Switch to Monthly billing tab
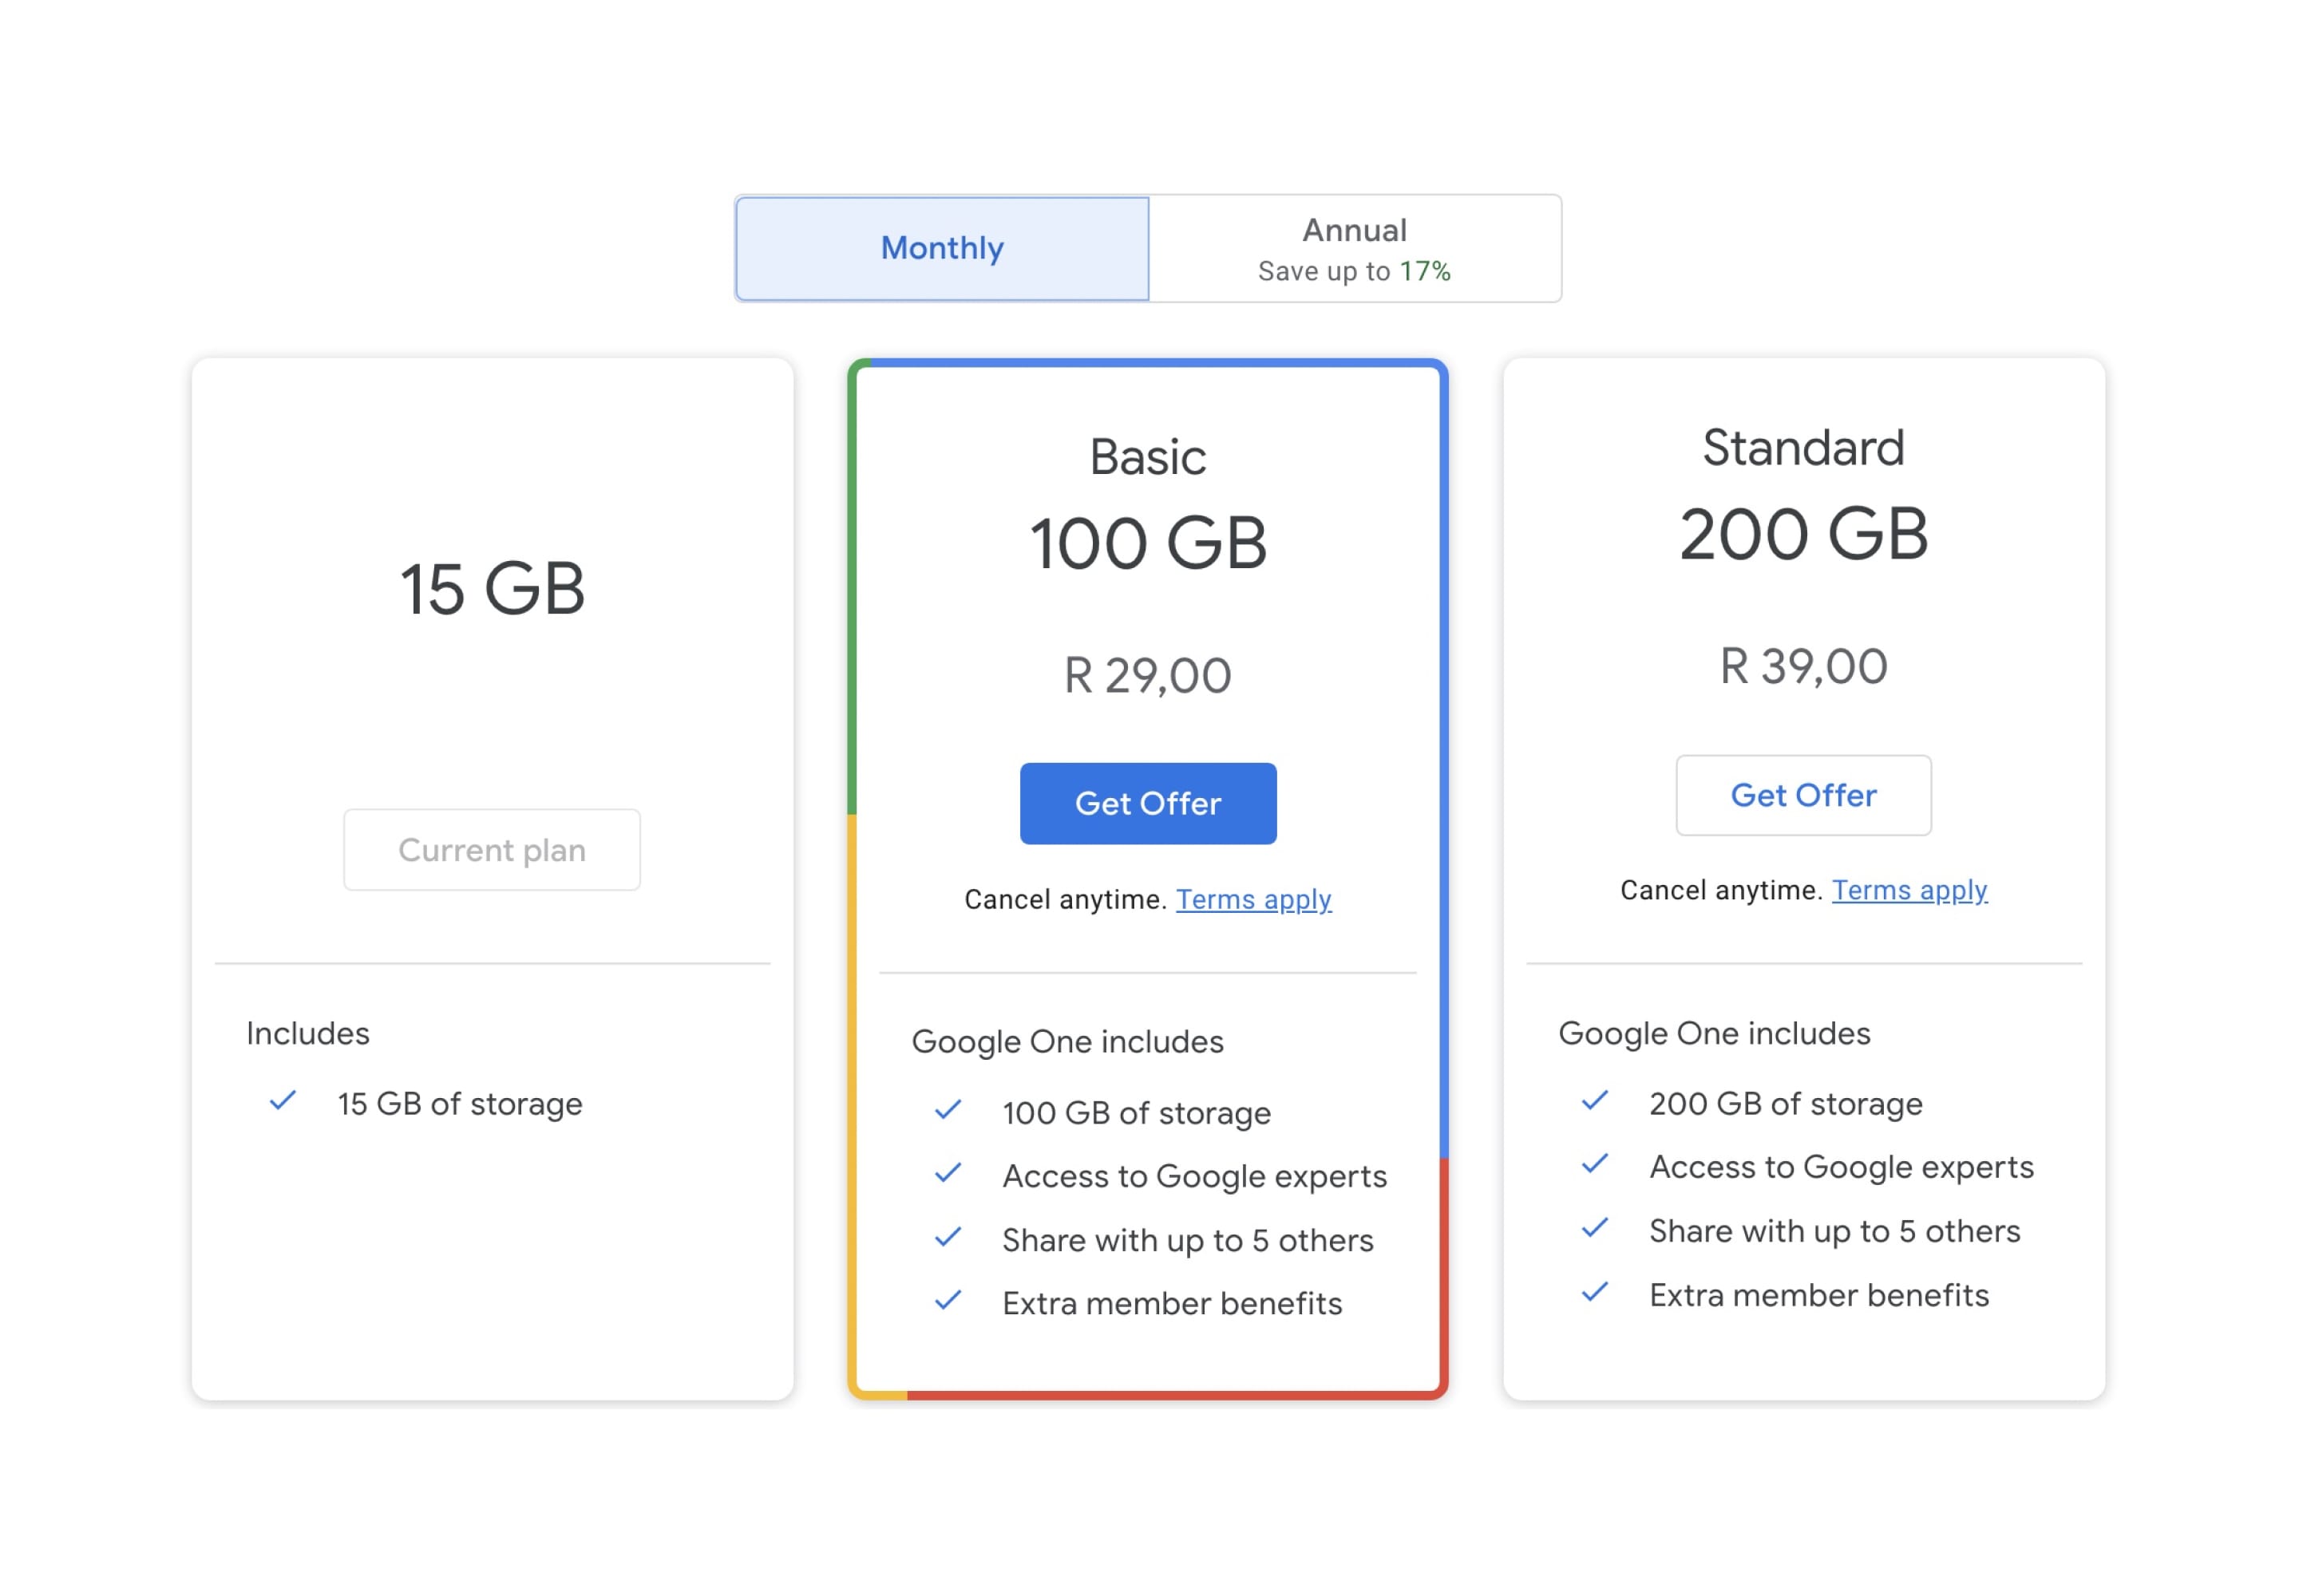Screen dimensions: 2299x1596 [x=941, y=248]
